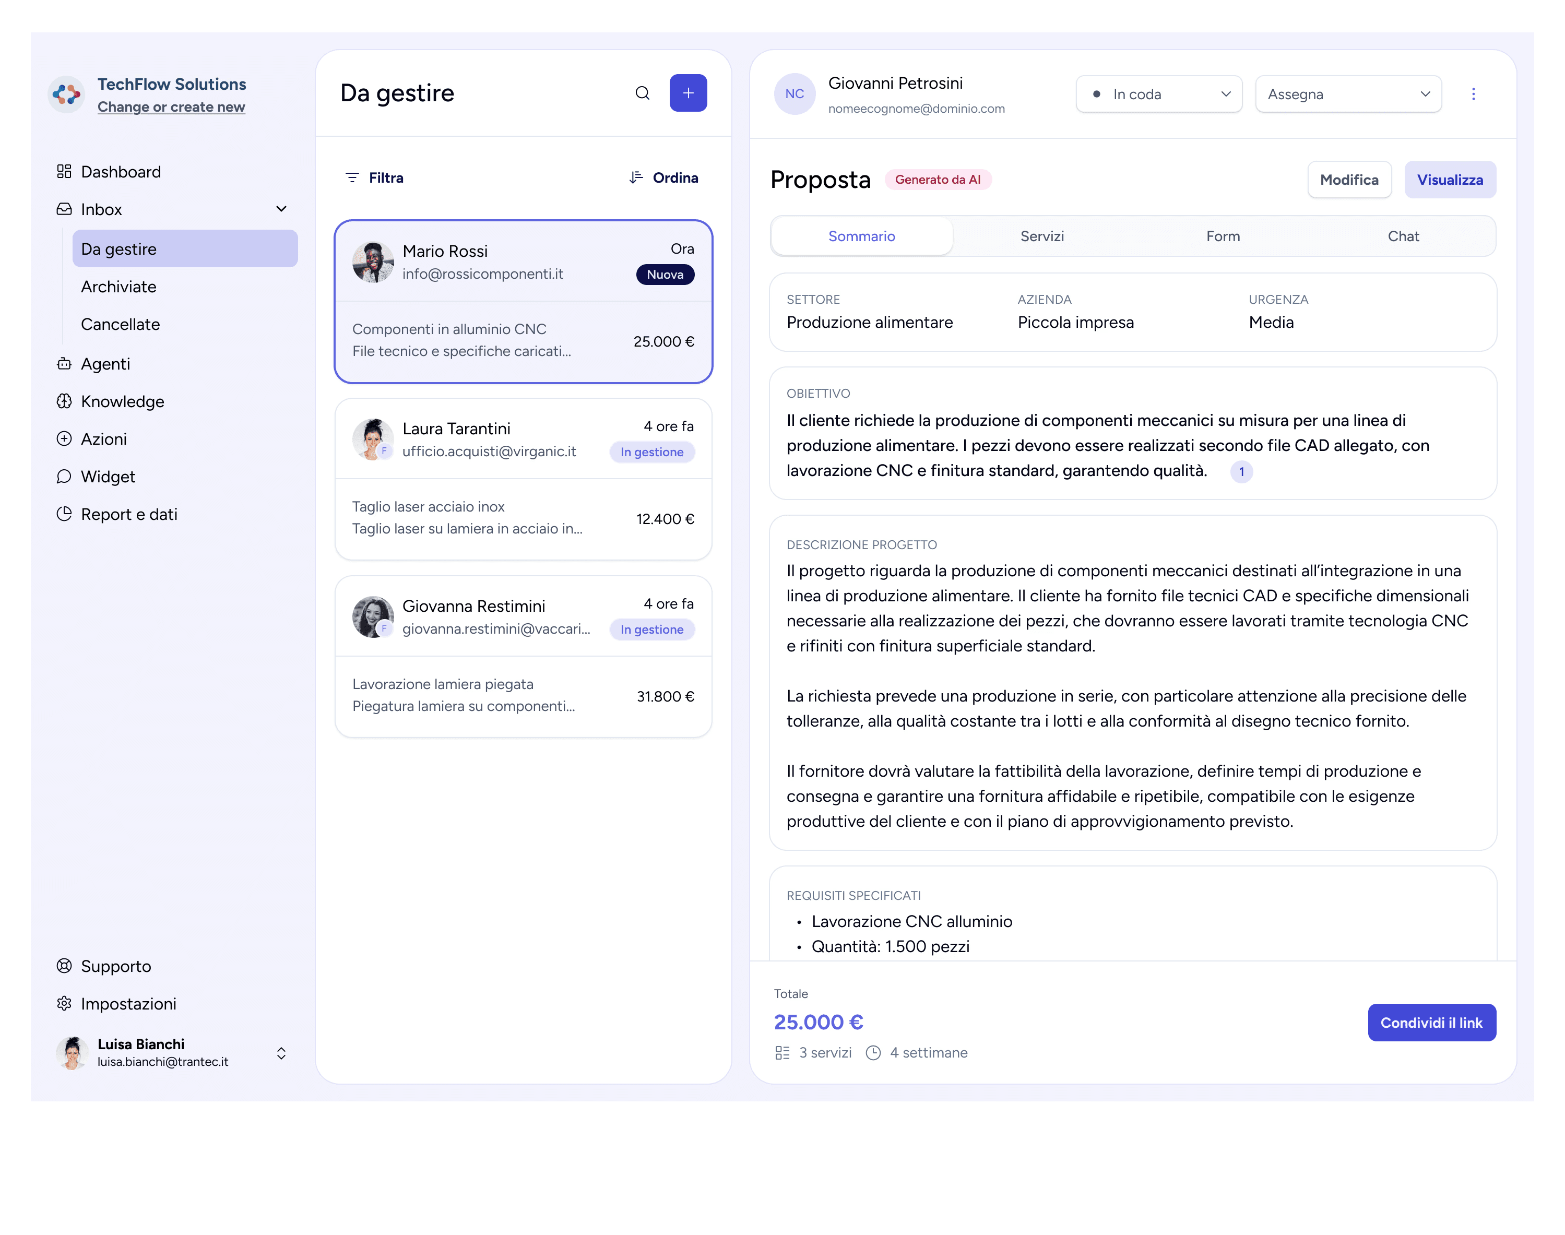
Task: Go to Report e dati
Action: click(128, 514)
